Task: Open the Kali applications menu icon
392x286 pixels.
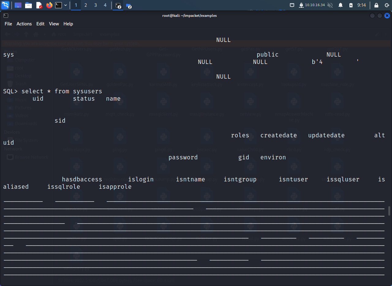Action: (x=5, y=5)
